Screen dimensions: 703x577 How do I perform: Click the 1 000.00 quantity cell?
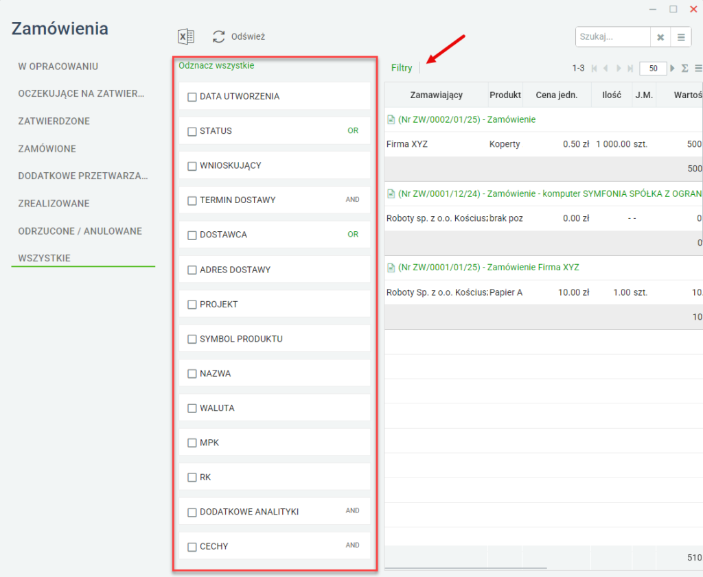tap(613, 144)
